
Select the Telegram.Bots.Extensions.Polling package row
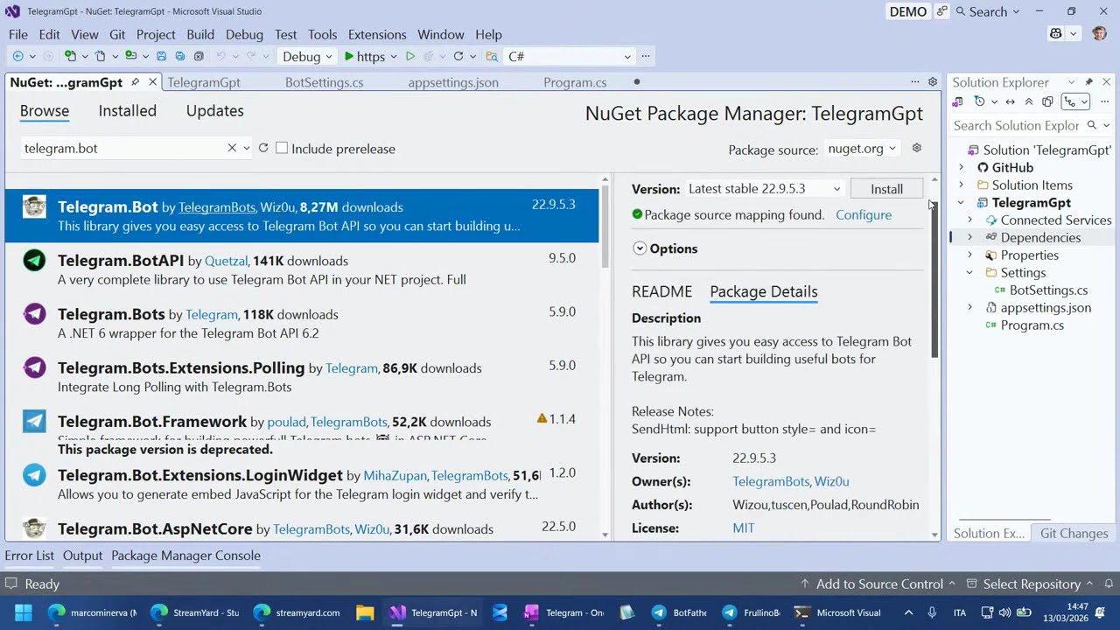pyautogui.click(x=302, y=376)
